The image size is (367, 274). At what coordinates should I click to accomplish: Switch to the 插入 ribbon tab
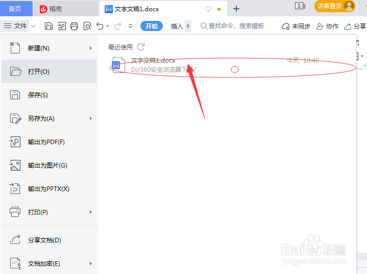[177, 26]
